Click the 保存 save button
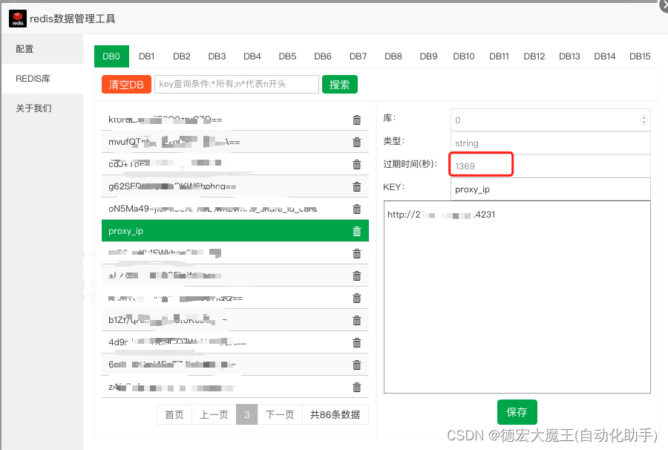This screenshot has height=450, width=668. 517,412
